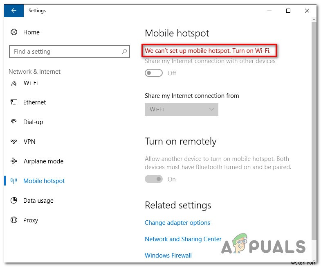Toggle Share my Internet connection switch
Image resolution: width=321 pixels, height=267 pixels.
point(153,73)
